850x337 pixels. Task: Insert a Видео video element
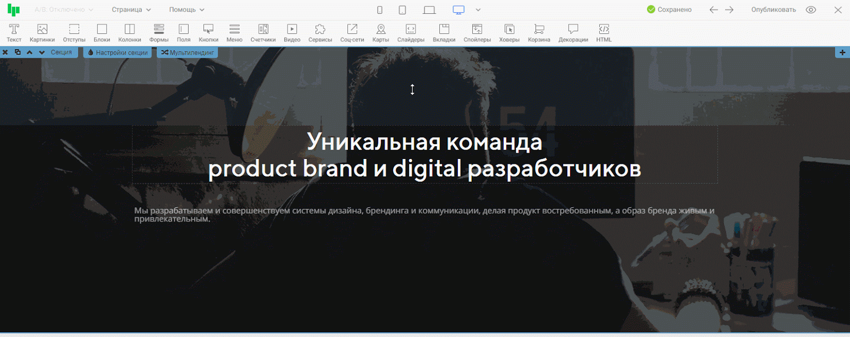click(292, 32)
